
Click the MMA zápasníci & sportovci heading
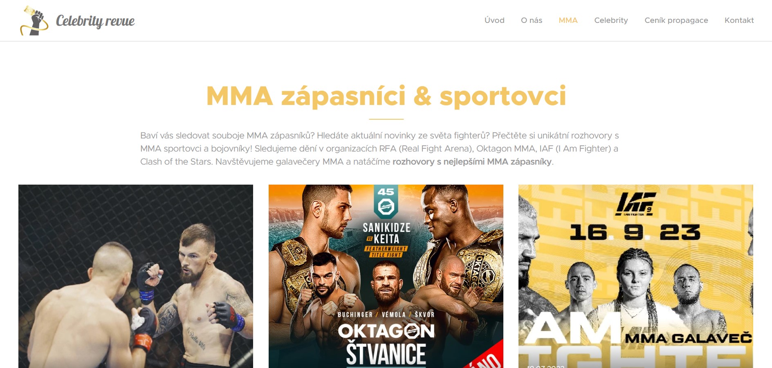(386, 96)
